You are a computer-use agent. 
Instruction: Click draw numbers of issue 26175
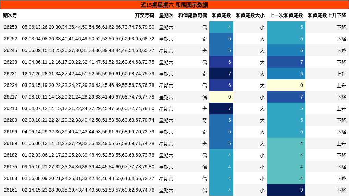88,167
